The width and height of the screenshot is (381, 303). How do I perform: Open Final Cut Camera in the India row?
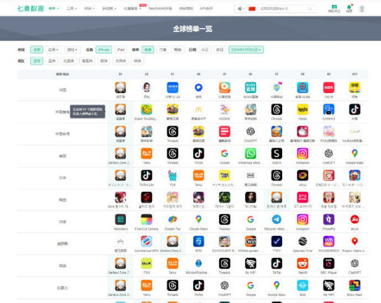pos(147,219)
